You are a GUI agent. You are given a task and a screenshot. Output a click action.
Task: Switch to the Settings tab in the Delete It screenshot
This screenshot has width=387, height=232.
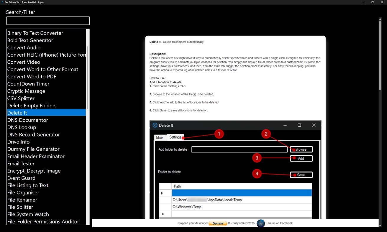click(175, 137)
